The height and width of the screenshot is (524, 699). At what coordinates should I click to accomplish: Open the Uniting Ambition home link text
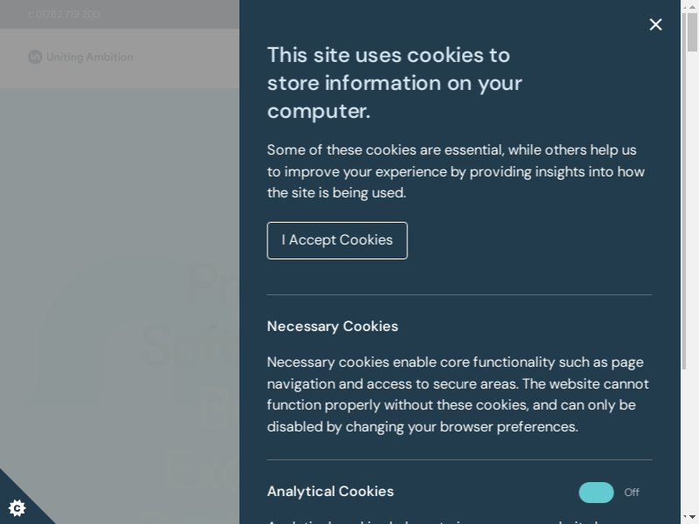click(89, 57)
